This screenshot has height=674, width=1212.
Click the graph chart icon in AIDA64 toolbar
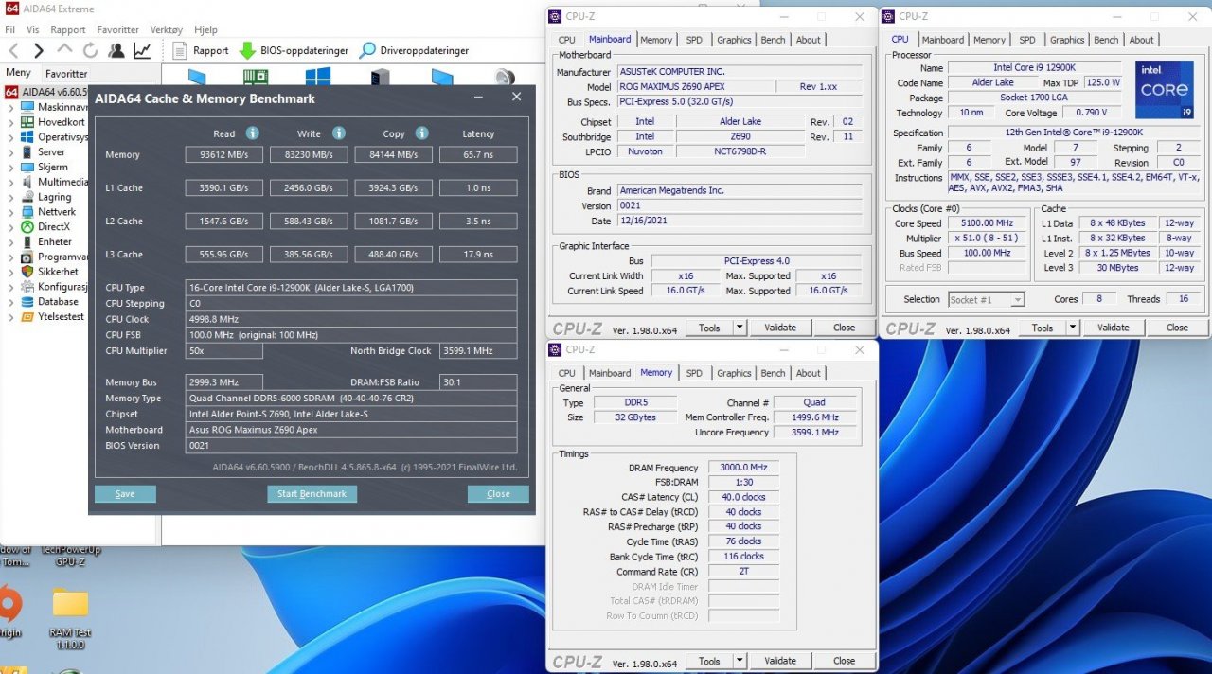point(141,50)
